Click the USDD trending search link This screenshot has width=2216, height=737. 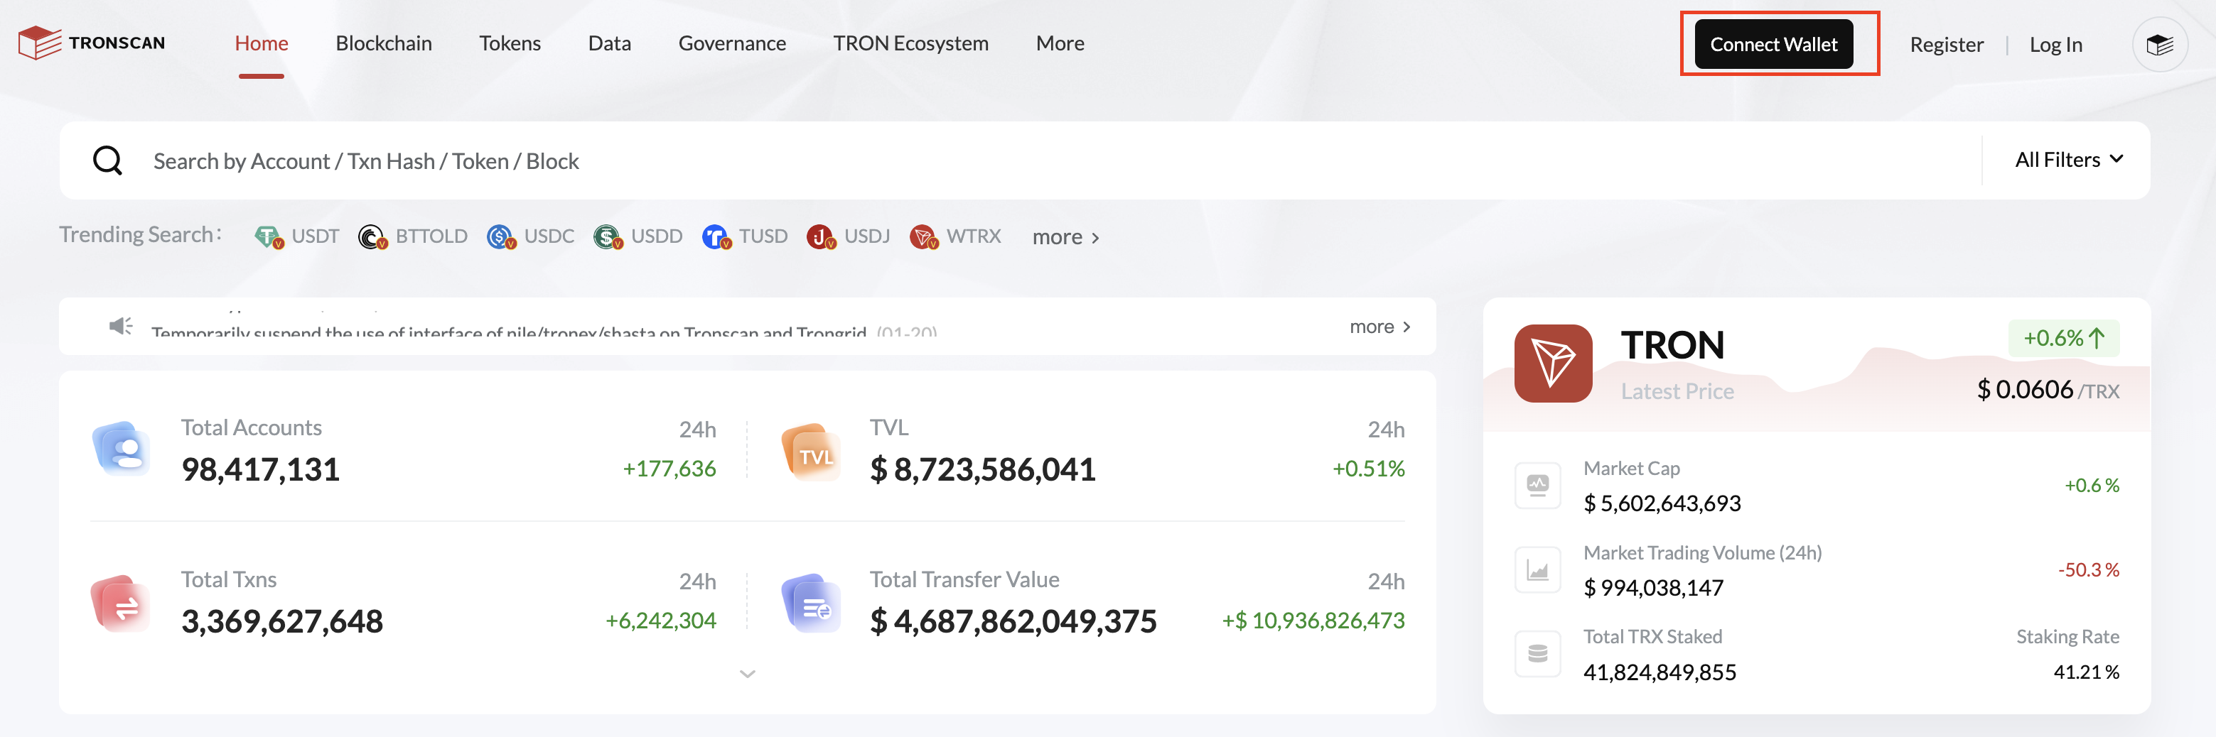click(657, 236)
